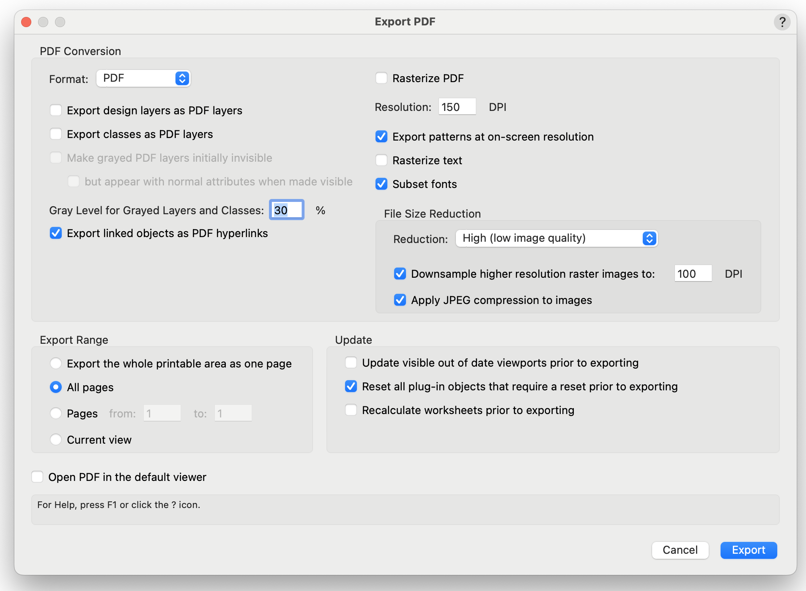
Task: Uncheck Downsample higher resolution raster images
Action: click(x=400, y=274)
